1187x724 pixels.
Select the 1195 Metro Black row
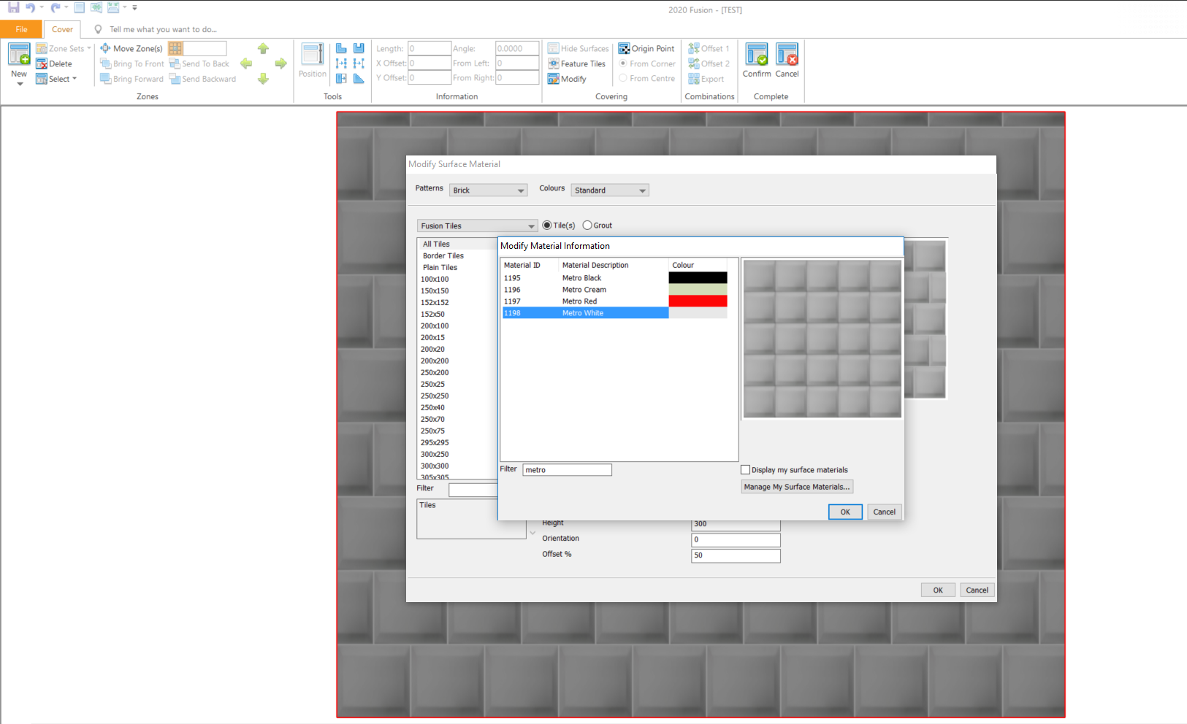tap(614, 278)
